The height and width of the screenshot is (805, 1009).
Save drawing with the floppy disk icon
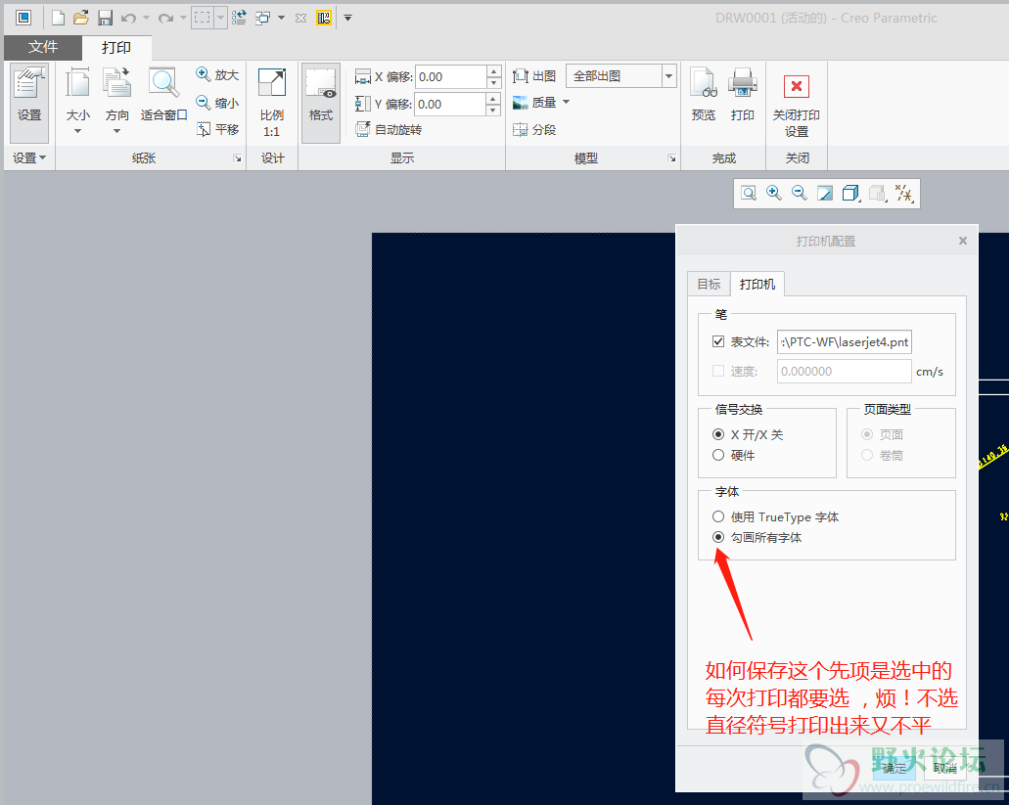105,18
